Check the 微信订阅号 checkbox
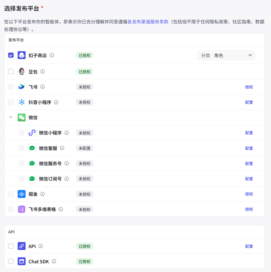The height and width of the screenshot is (272, 271). [21, 179]
